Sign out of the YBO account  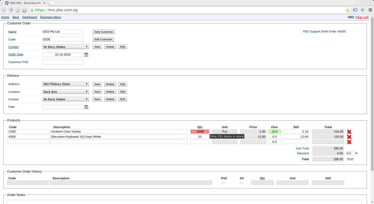(x=362, y=17)
